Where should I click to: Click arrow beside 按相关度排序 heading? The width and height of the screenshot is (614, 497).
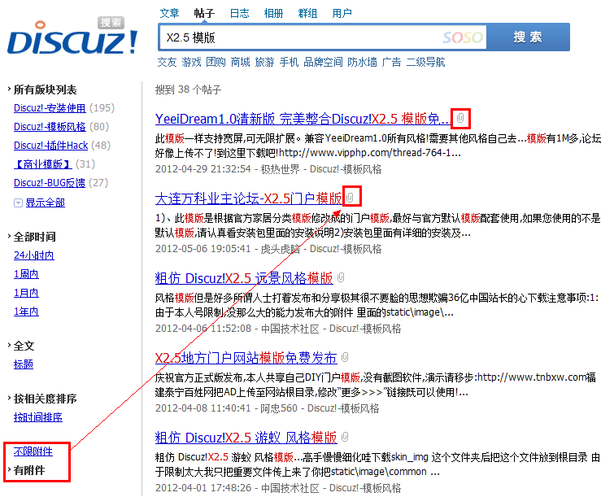pos(9,398)
